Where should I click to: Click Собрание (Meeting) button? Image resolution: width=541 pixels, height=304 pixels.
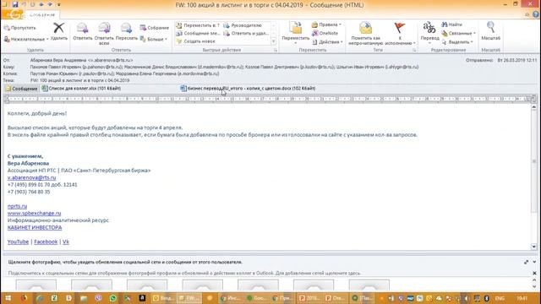coord(154,28)
